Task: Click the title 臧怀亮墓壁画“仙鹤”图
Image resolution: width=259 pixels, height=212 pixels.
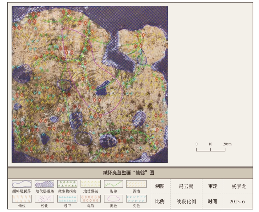Action: point(128,173)
